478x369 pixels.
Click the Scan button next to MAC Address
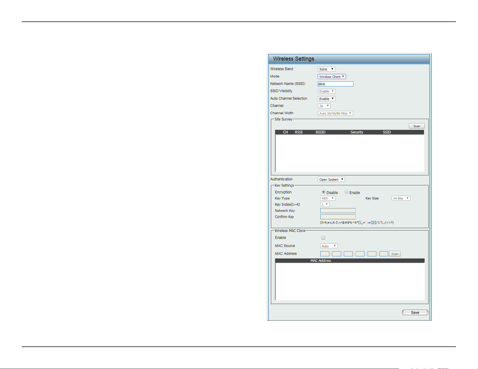click(x=394, y=254)
